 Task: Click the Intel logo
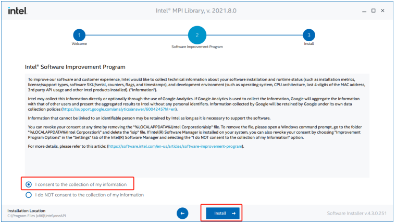coord(17,10)
